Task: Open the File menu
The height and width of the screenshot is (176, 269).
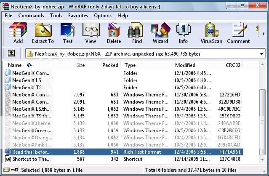Action: (x=8, y=16)
